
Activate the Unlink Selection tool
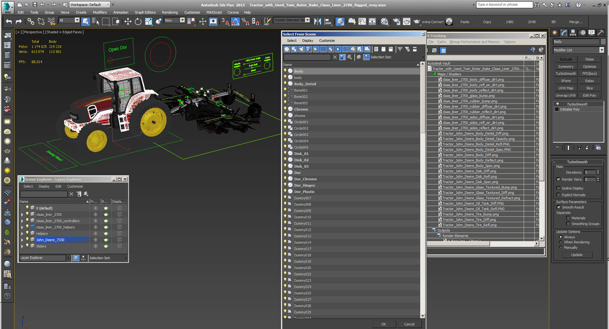point(41,21)
